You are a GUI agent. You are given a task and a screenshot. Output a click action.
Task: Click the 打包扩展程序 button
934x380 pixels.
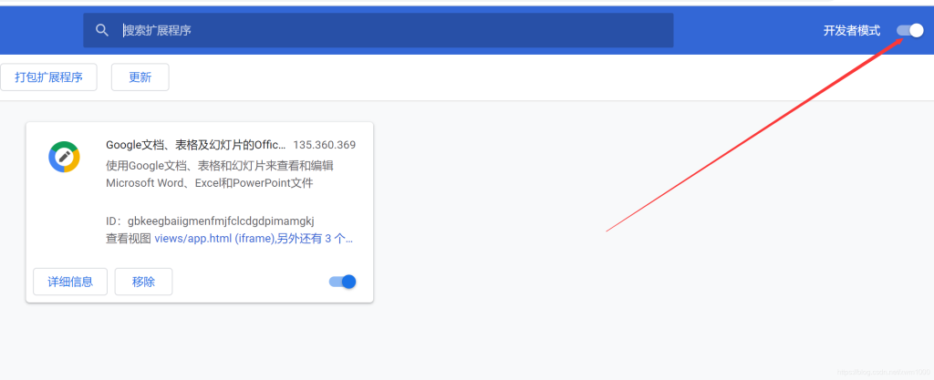(49, 77)
